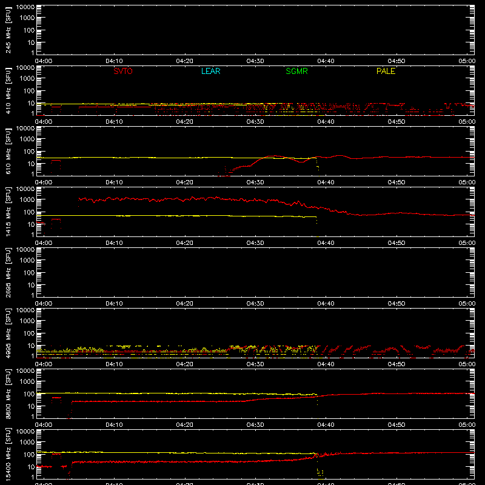Screen dimensions: 485x485
Task: Select the 4995 MHz [SFU] axis title
Action: point(8,333)
